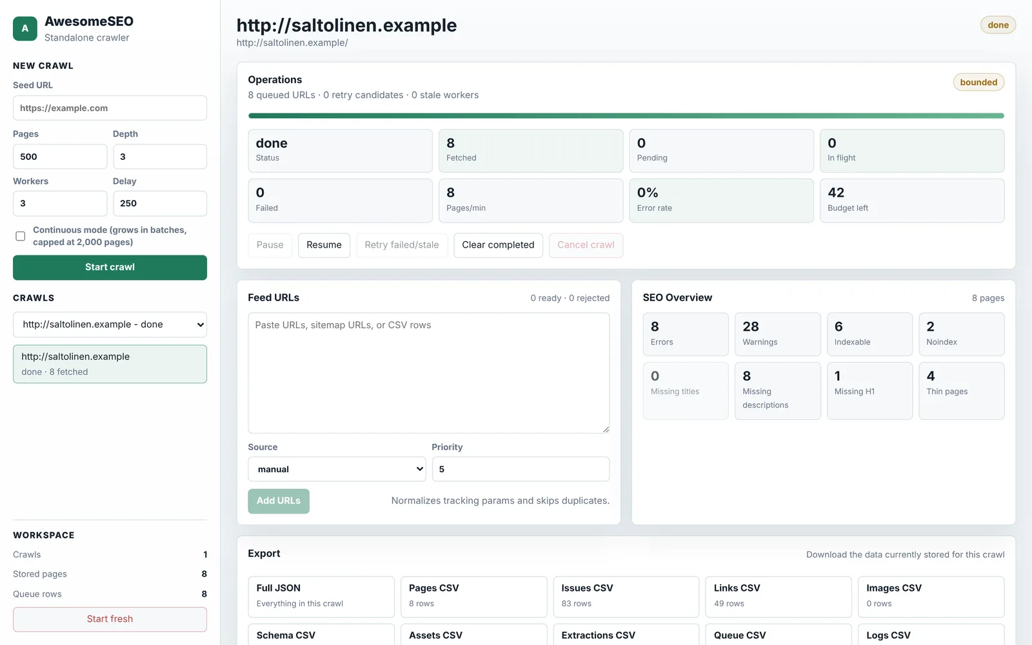Click the Missing descriptions stat card

point(778,391)
